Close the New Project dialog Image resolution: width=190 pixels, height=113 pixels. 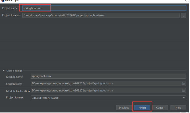click(186, 1)
